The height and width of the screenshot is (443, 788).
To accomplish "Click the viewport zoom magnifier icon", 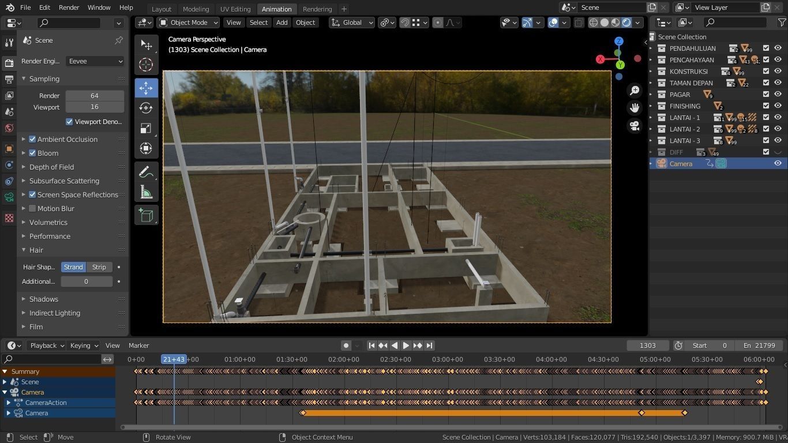I will click(x=635, y=91).
